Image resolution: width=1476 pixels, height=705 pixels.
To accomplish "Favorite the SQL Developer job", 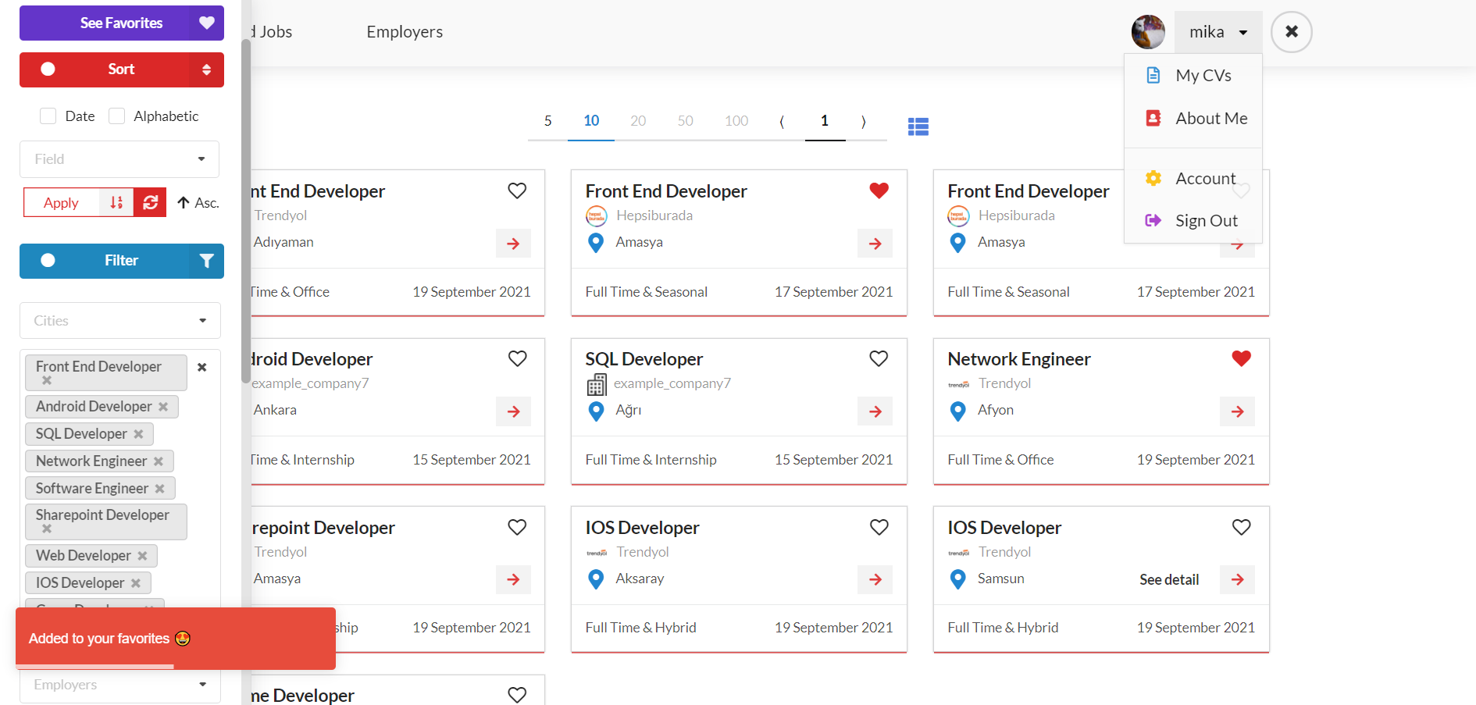I will (x=879, y=358).
